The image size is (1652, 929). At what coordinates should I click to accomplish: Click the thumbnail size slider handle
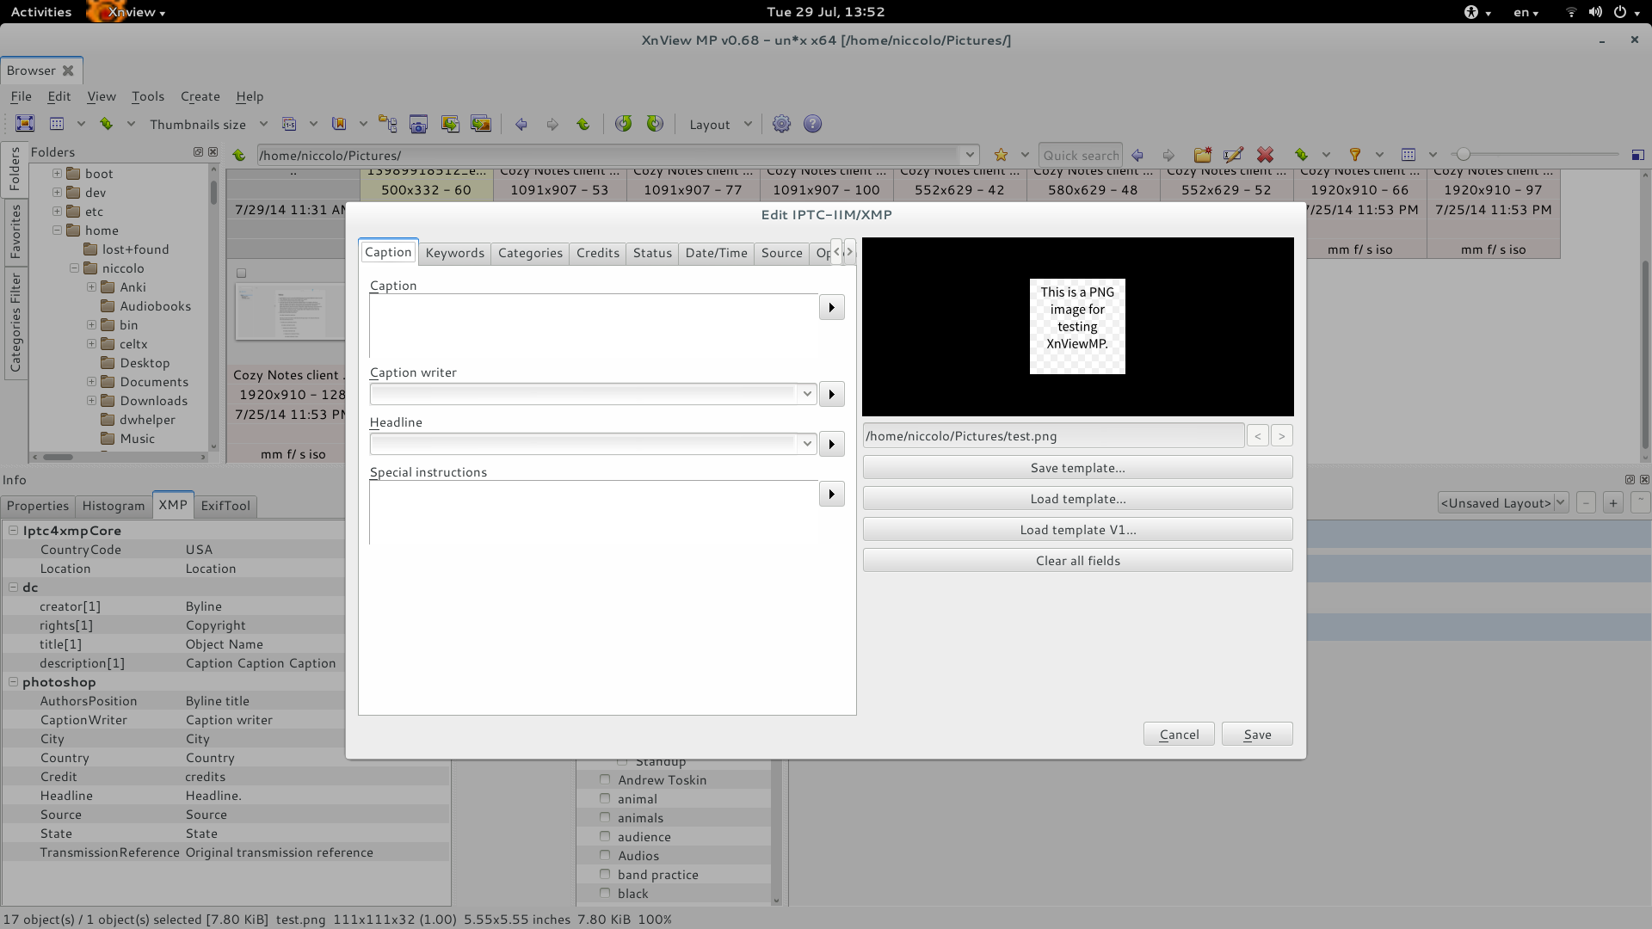(1463, 155)
